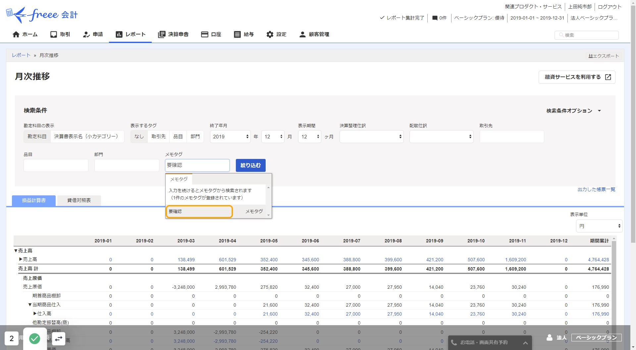Open the 2019 end-year dropdown
The image size is (636, 350).
[230, 136]
